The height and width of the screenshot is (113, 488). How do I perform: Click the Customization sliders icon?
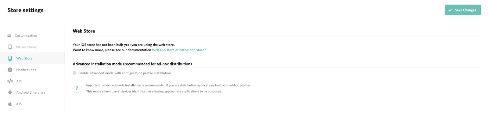point(9,35)
